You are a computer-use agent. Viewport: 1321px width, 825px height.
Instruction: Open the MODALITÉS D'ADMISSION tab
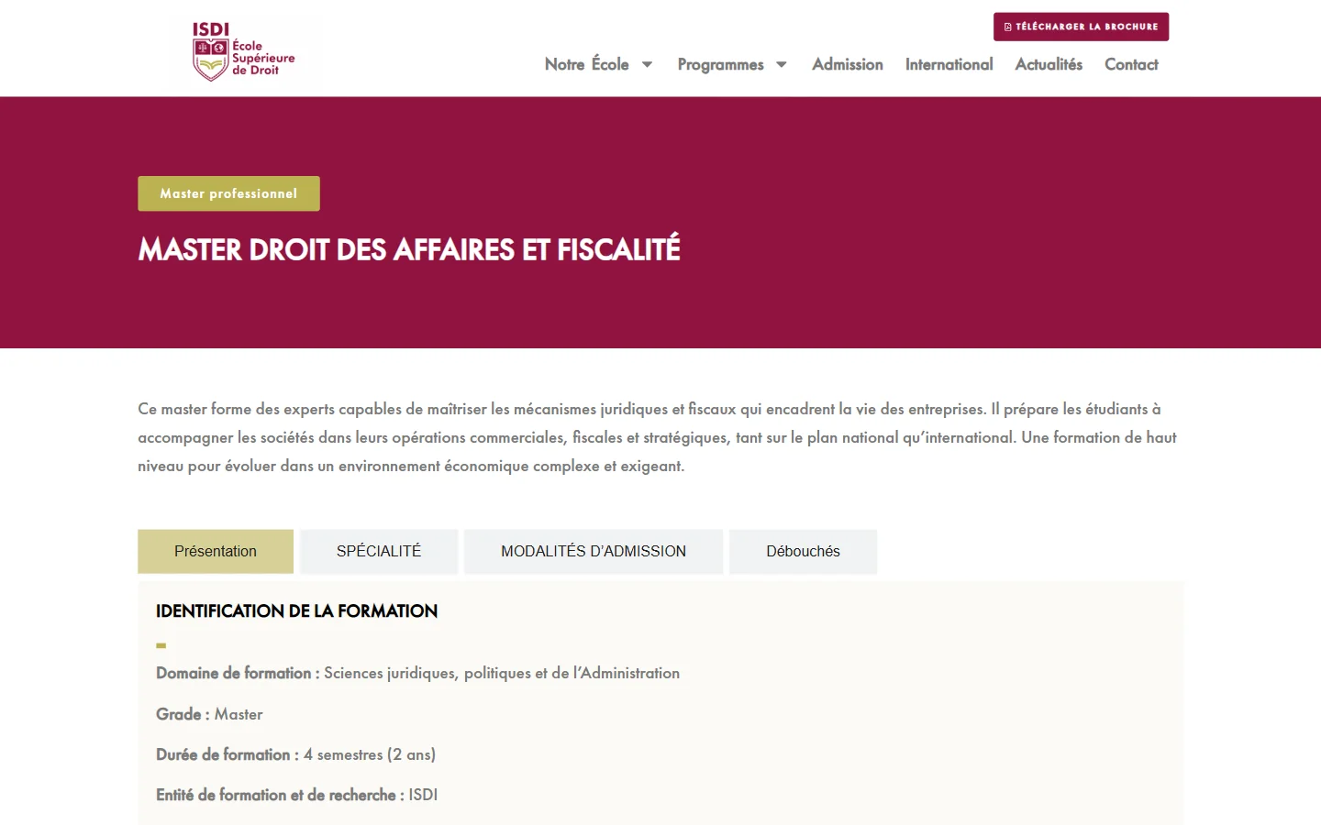click(x=594, y=551)
